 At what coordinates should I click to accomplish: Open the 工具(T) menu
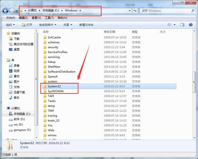click(49, 18)
